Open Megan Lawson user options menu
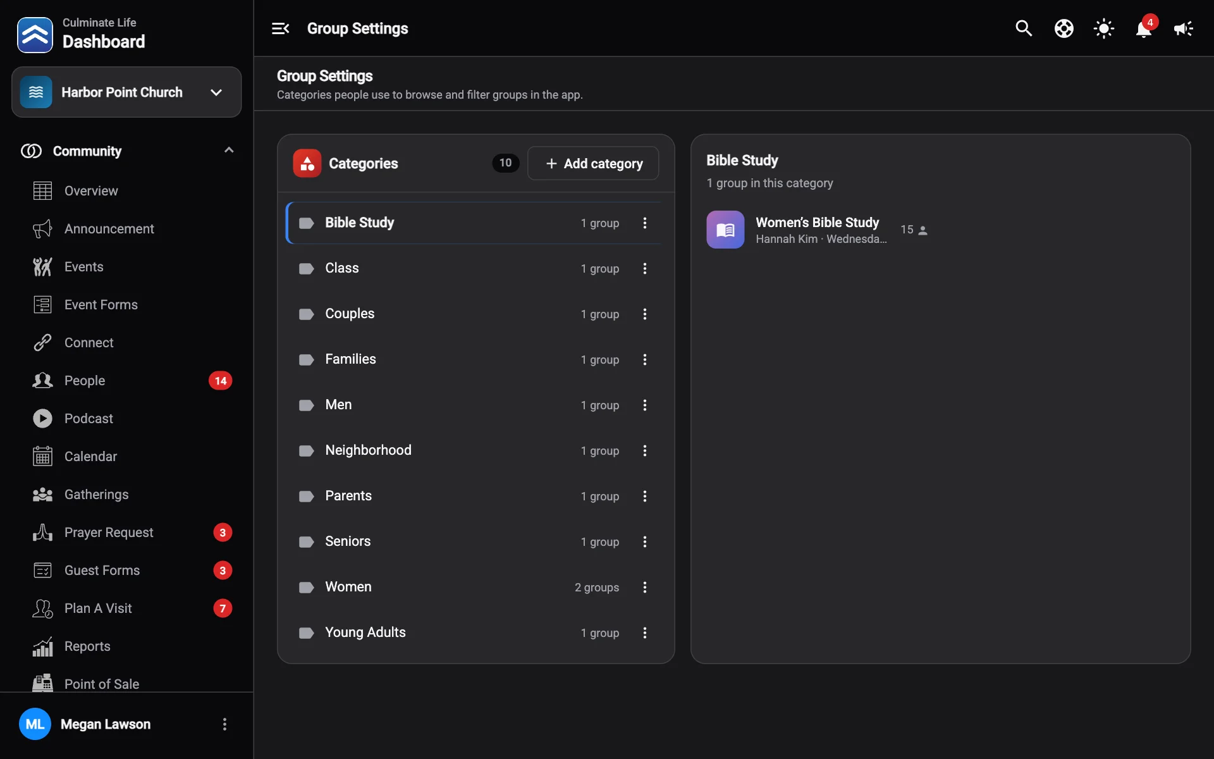 coord(224,724)
